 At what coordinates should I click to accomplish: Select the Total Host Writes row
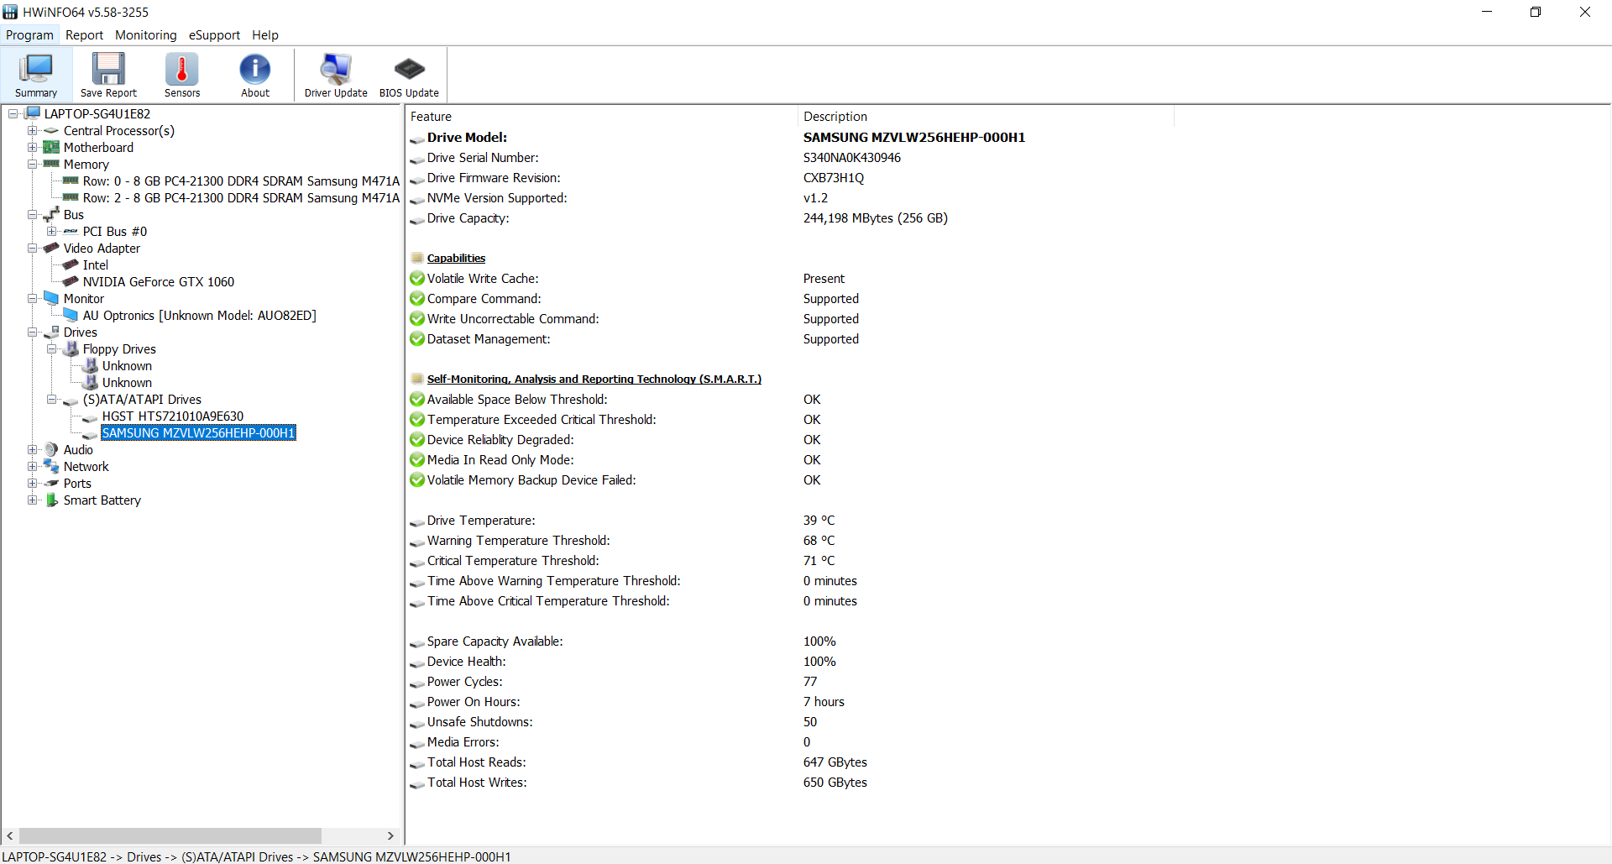coord(790,783)
